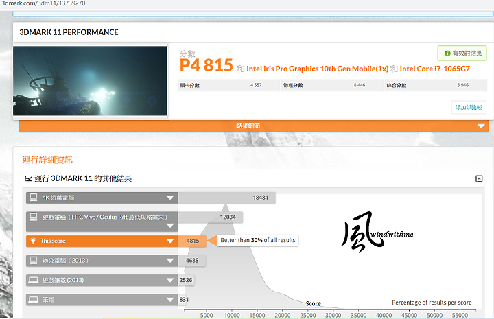494x319 pixels.
Task: Click combined score value 3 946
Action: (463, 85)
